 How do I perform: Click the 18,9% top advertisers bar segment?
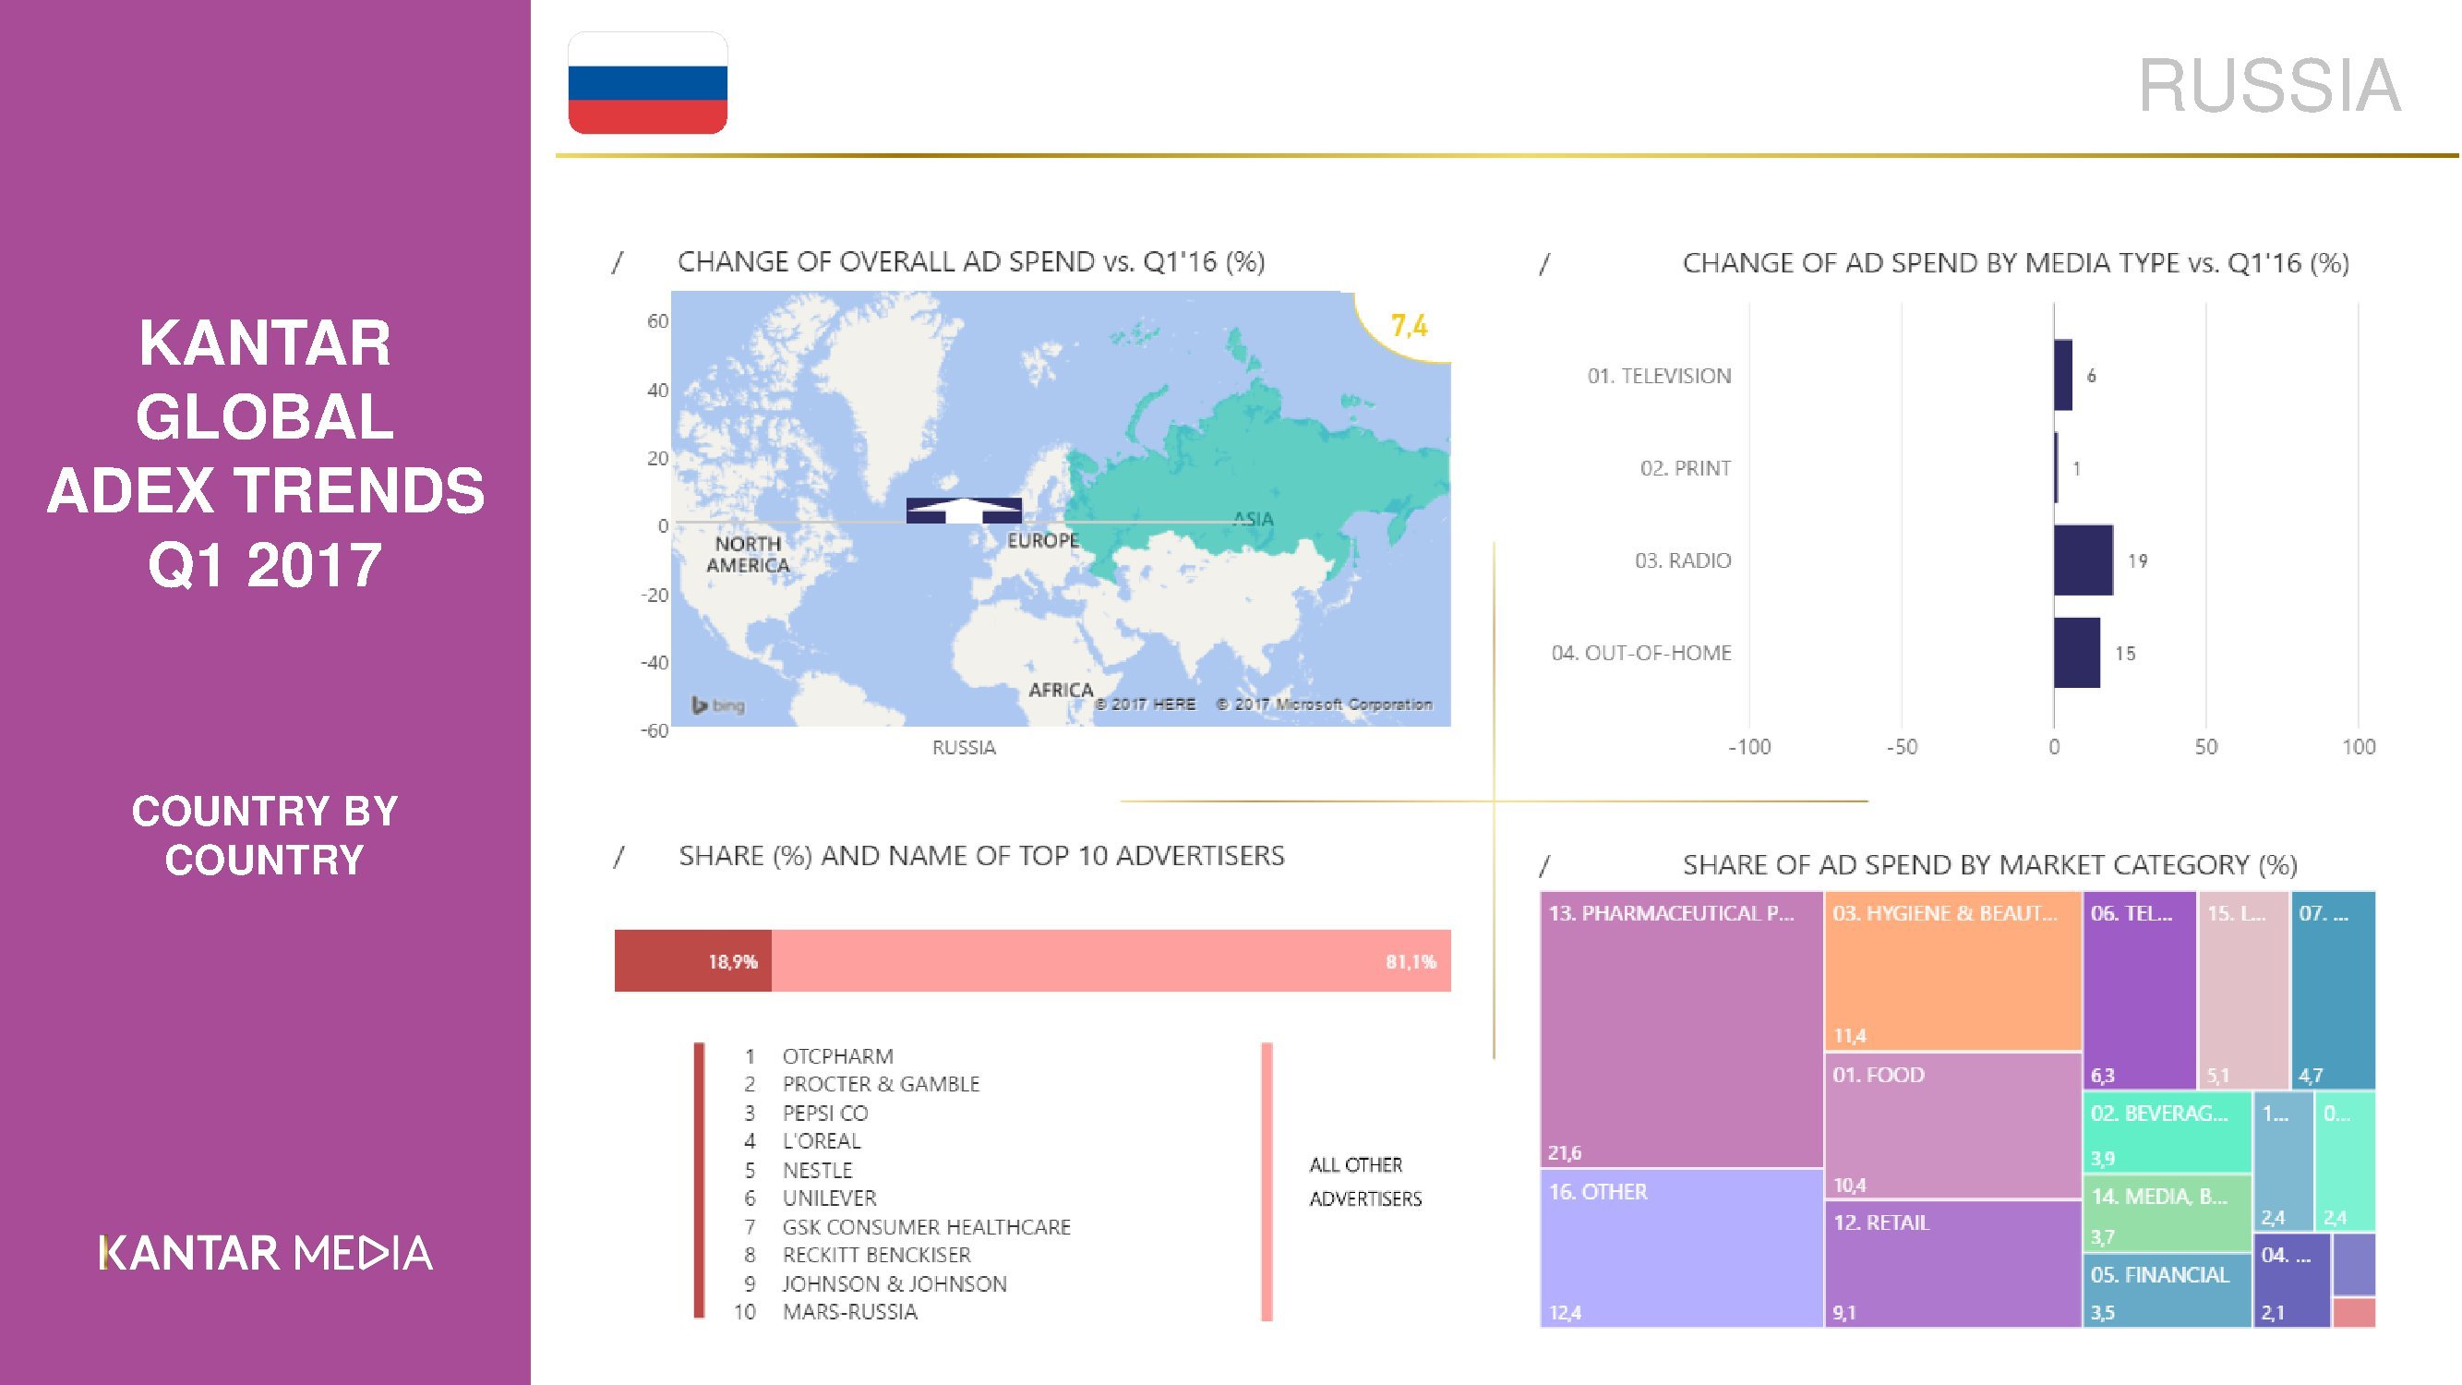[x=693, y=960]
